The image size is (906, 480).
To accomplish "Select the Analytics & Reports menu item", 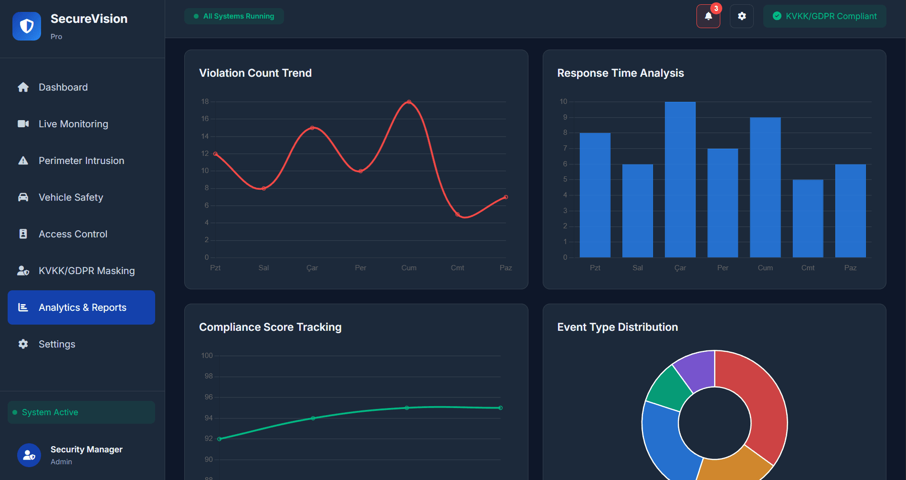I will (x=81, y=307).
